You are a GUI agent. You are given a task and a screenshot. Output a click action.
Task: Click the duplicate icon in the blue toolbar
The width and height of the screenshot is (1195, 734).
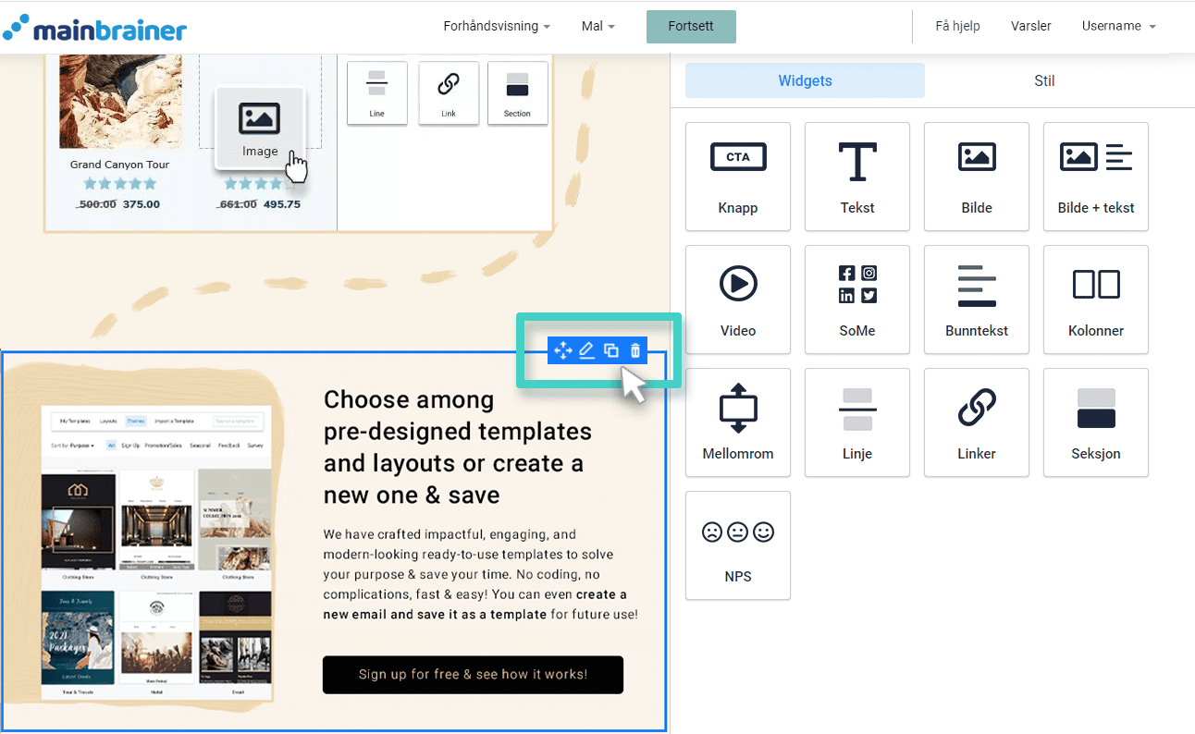611,350
